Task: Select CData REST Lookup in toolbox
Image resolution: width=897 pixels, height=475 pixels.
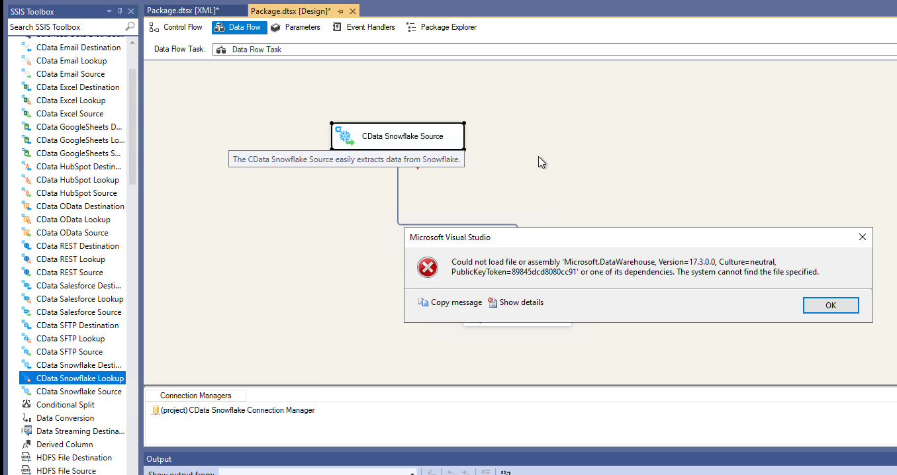Action: point(73,259)
